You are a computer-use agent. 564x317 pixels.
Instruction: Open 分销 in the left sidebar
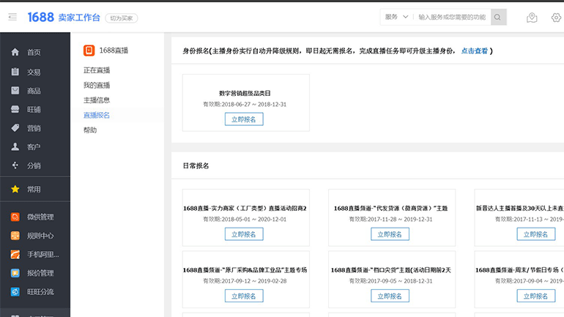34,165
